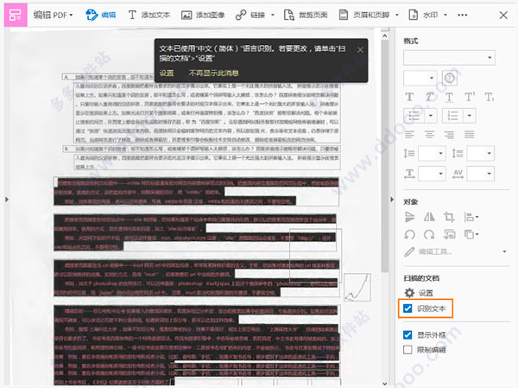
Task: Open the horizontal scaling dropdown
Action: coord(433,174)
